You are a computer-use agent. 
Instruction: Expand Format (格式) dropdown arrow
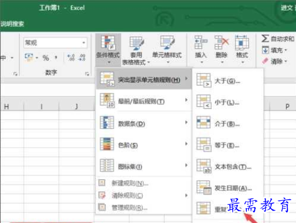point(243,62)
